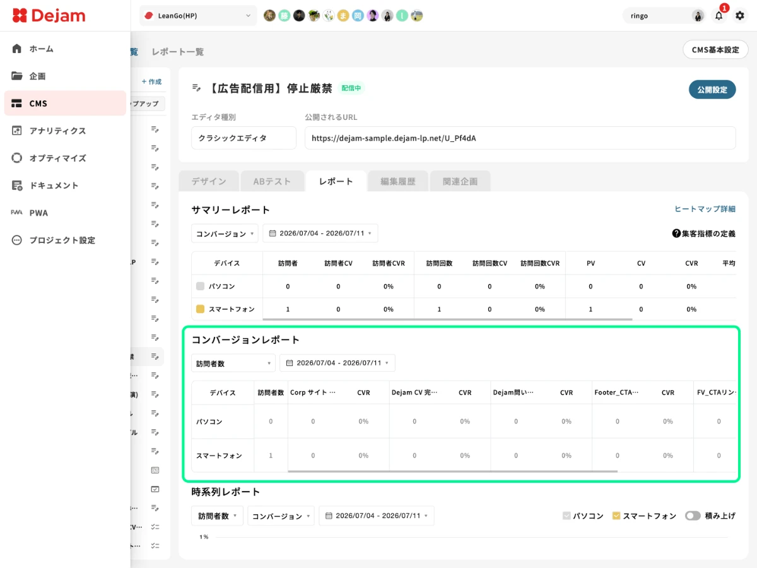
Task: Click the blue 岡 member avatar
Action: (x=358, y=16)
